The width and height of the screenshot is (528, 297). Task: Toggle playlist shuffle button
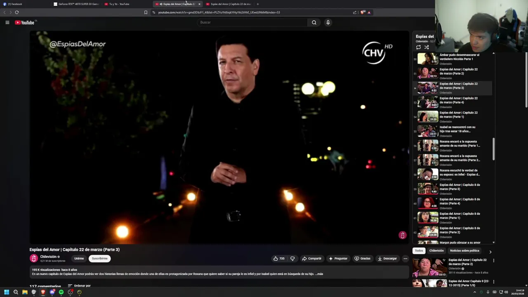click(x=427, y=47)
